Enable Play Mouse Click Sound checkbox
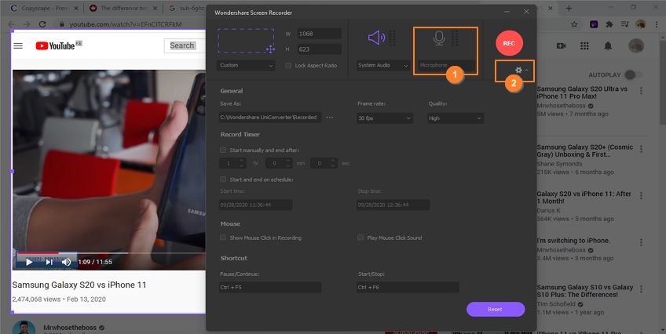The height and width of the screenshot is (334, 666). point(360,238)
